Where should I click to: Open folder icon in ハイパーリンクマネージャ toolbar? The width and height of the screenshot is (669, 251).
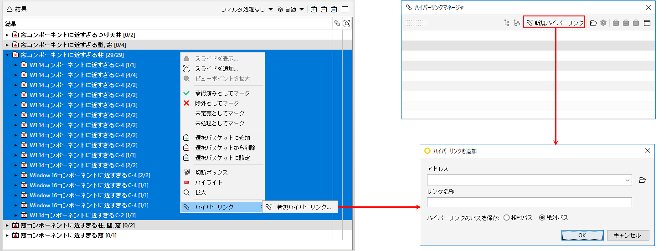[x=593, y=23]
